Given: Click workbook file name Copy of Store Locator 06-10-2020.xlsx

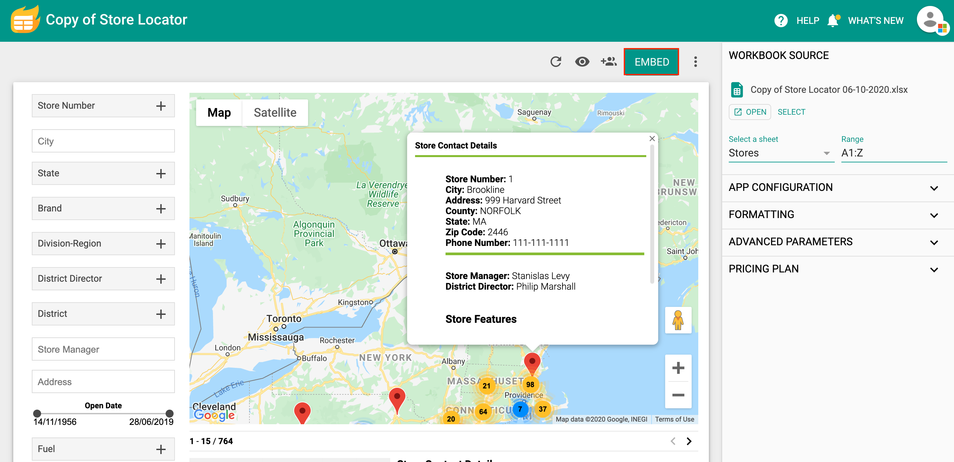Looking at the screenshot, I should [x=829, y=90].
